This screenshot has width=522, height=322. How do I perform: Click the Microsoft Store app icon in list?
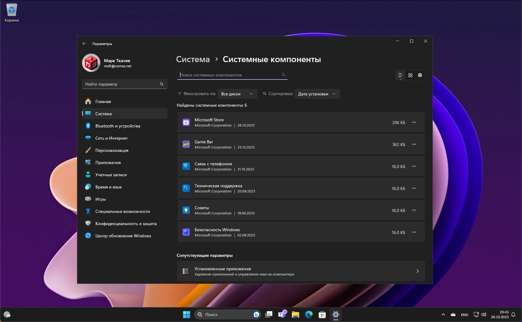point(186,122)
